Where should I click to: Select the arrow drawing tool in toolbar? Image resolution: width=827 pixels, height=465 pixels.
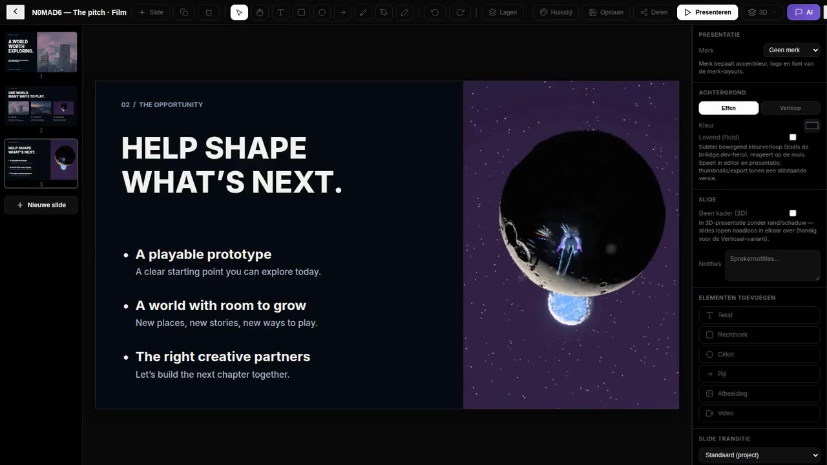(x=342, y=12)
